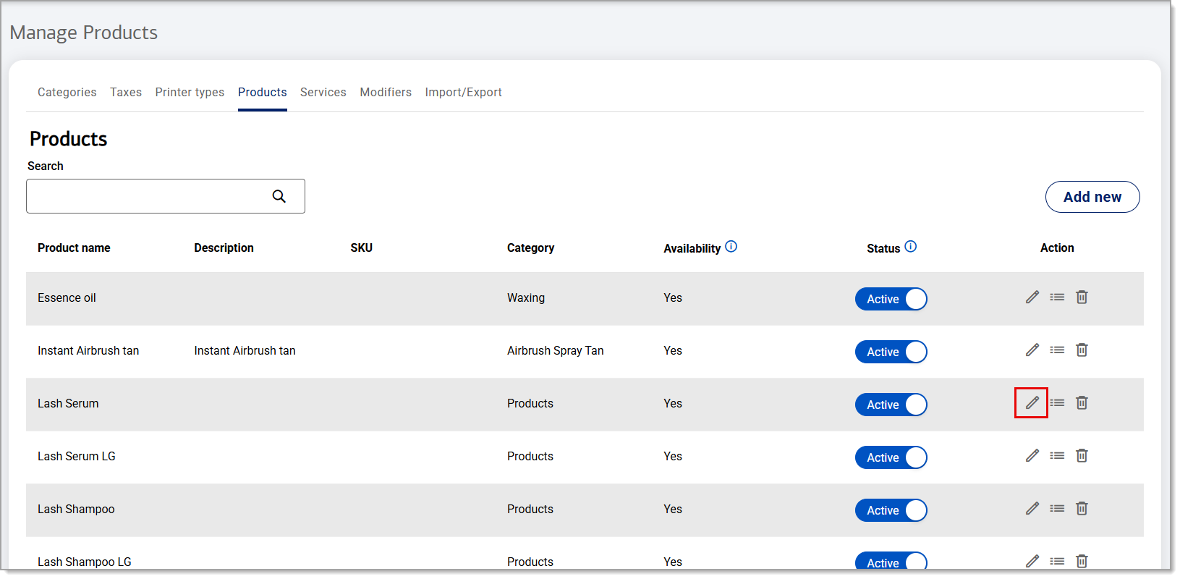
Task: Select the Essence oil product name
Action: tap(67, 297)
